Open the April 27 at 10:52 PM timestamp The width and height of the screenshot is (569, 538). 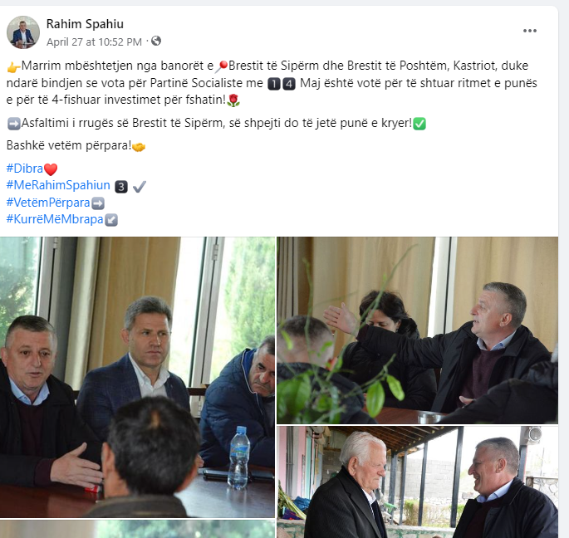click(94, 42)
